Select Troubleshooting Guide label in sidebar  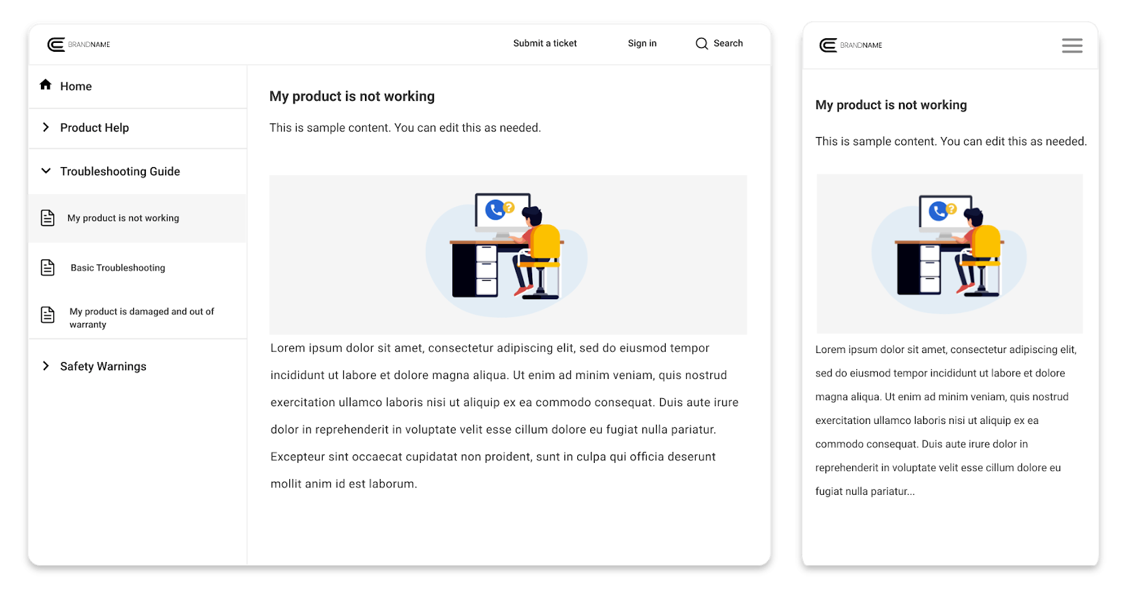point(120,172)
